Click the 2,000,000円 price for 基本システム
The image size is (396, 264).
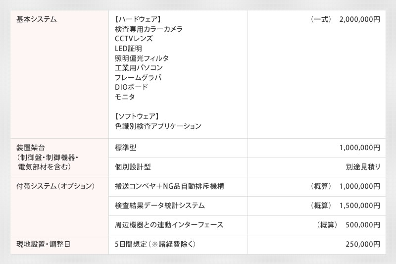(360, 19)
